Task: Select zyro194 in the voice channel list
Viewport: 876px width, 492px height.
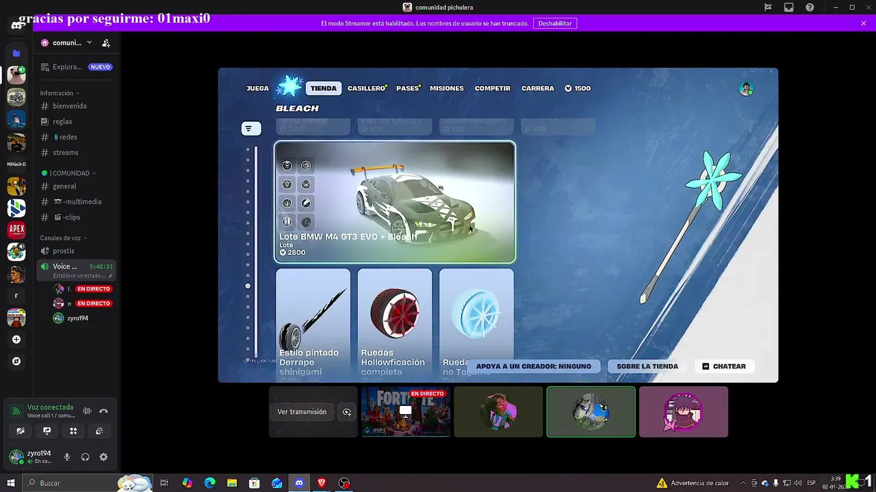Action: coord(77,318)
